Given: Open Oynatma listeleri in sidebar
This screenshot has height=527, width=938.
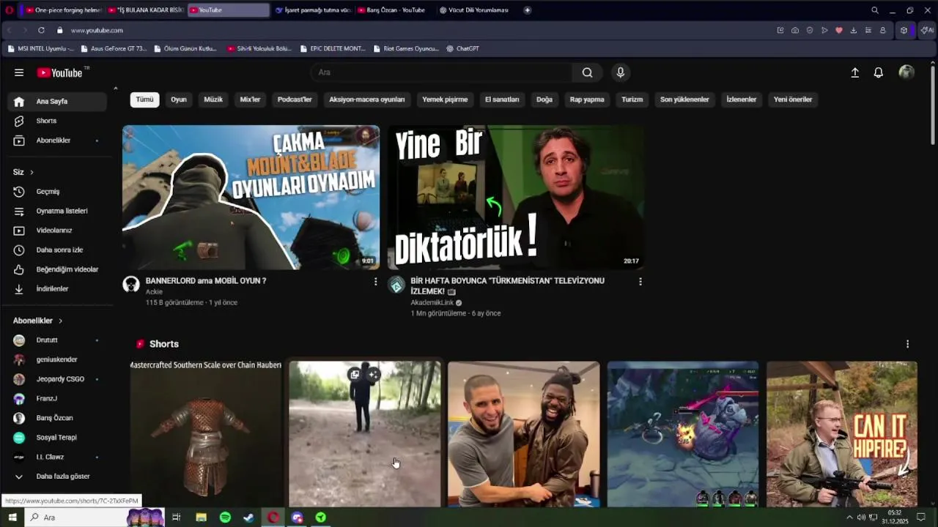Looking at the screenshot, I should click(x=59, y=211).
